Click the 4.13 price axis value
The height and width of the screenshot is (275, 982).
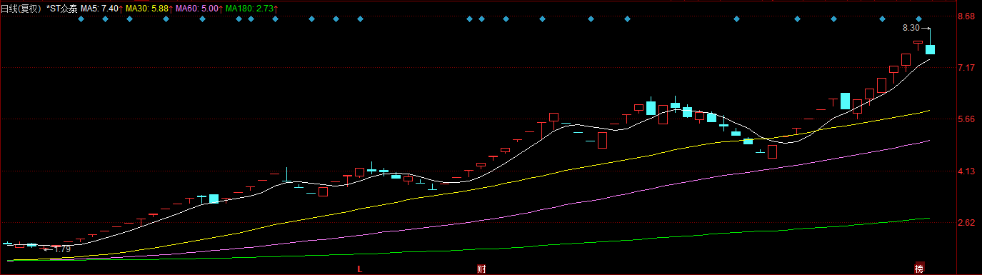tap(966, 171)
